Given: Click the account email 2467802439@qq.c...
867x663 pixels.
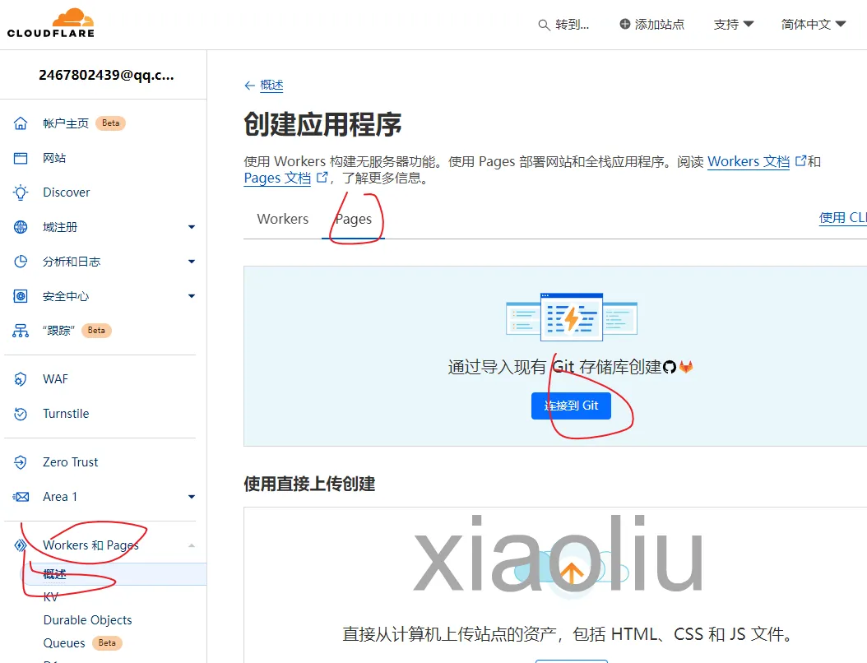Looking at the screenshot, I should 106,75.
